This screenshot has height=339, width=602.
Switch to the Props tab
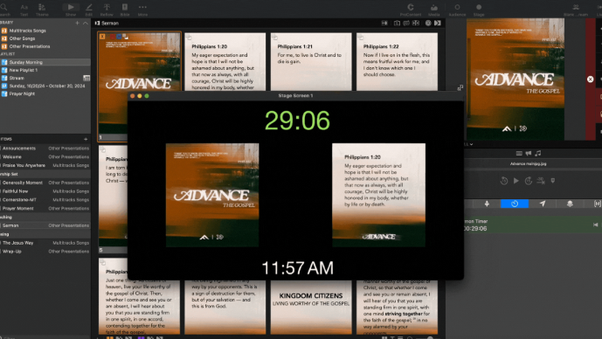(571, 204)
